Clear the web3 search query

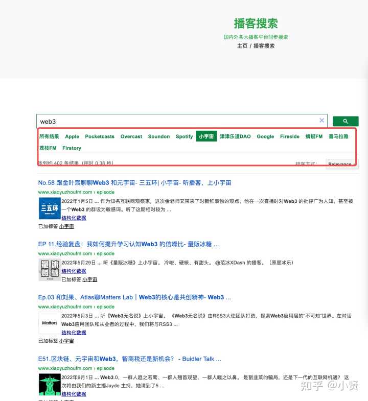[x=321, y=120]
